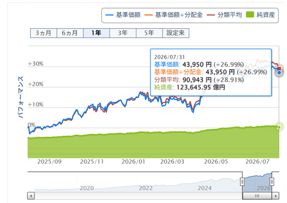Select the 3ヵ月 period tab
The width and height of the screenshot is (287, 203).
coord(43,33)
